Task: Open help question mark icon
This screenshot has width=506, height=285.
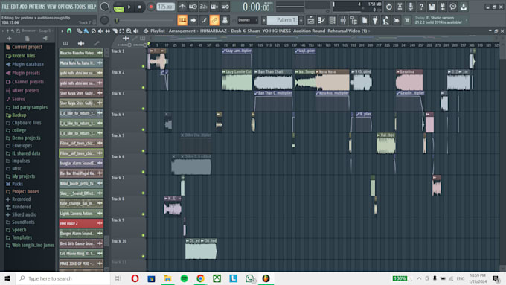Action: [421, 7]
